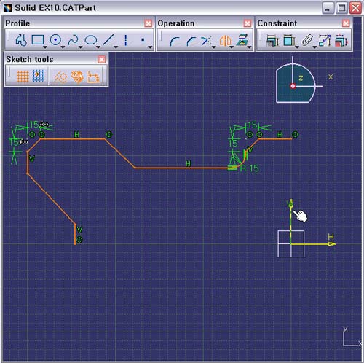
Task: Select the Rectangle tool in Profile toolbar
Action: [38, 40]
